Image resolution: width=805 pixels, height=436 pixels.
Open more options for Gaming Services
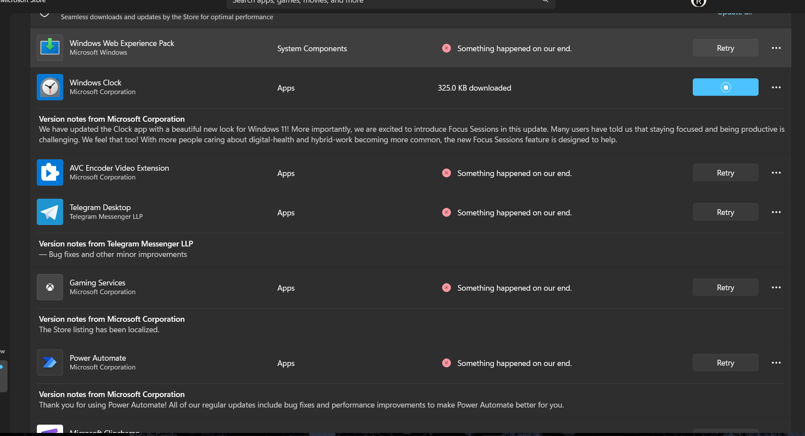776,287
